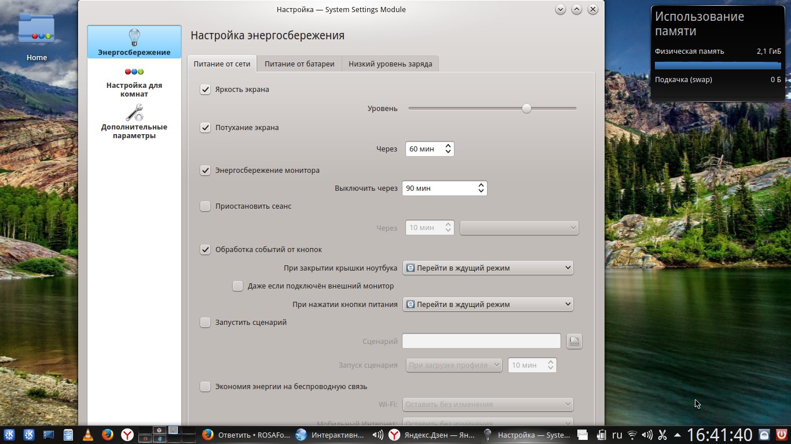Click the lock screen button in panel
The image size is (791, 444).
pyautogui.click(x=764, y=435)
